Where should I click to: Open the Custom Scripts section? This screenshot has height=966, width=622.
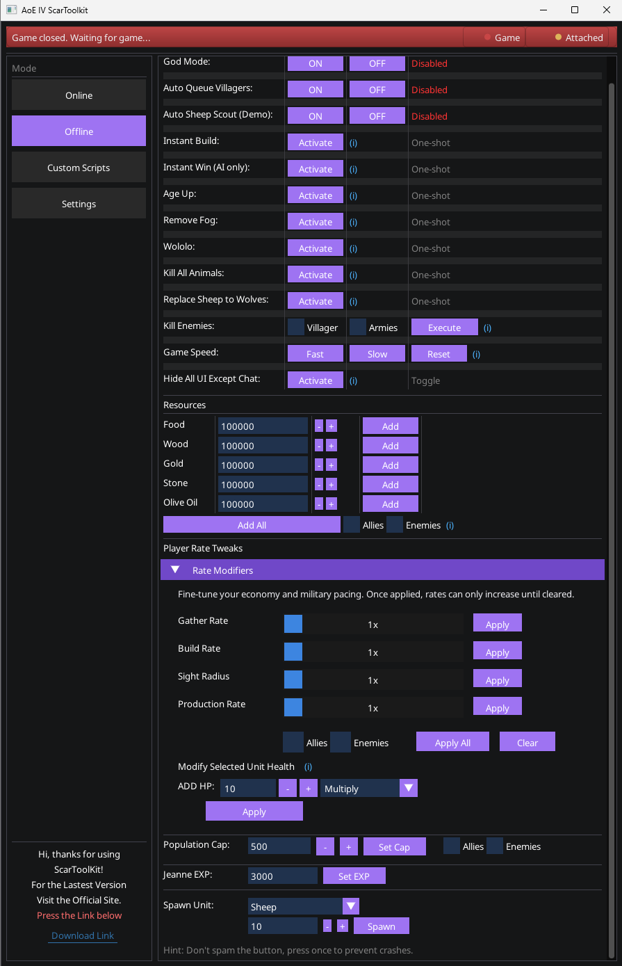pyautogui.click(x=79, y=167)
